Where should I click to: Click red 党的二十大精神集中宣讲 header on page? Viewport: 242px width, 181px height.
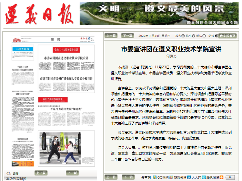pos(66,50)
